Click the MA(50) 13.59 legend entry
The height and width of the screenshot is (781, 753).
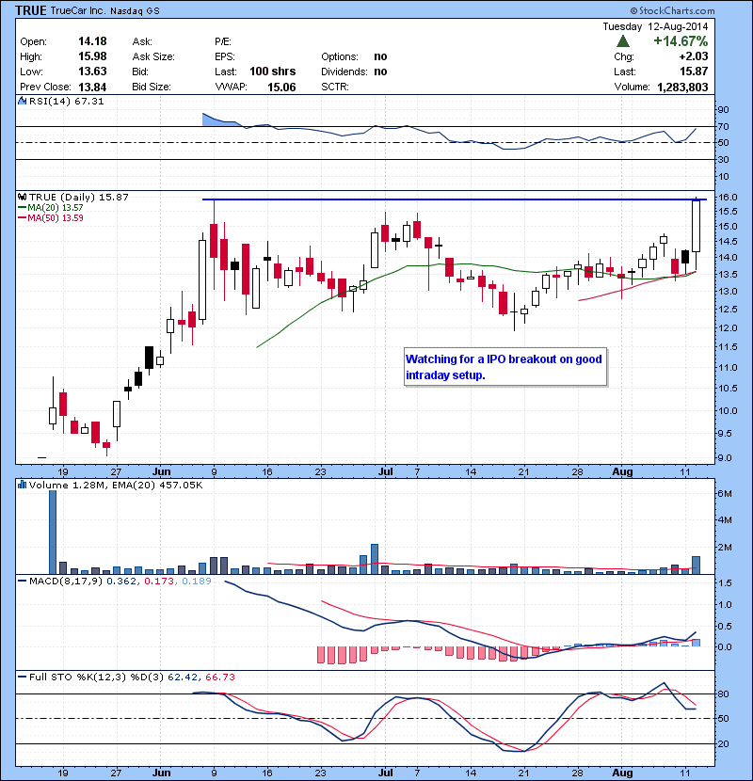[x=50, y=217]
